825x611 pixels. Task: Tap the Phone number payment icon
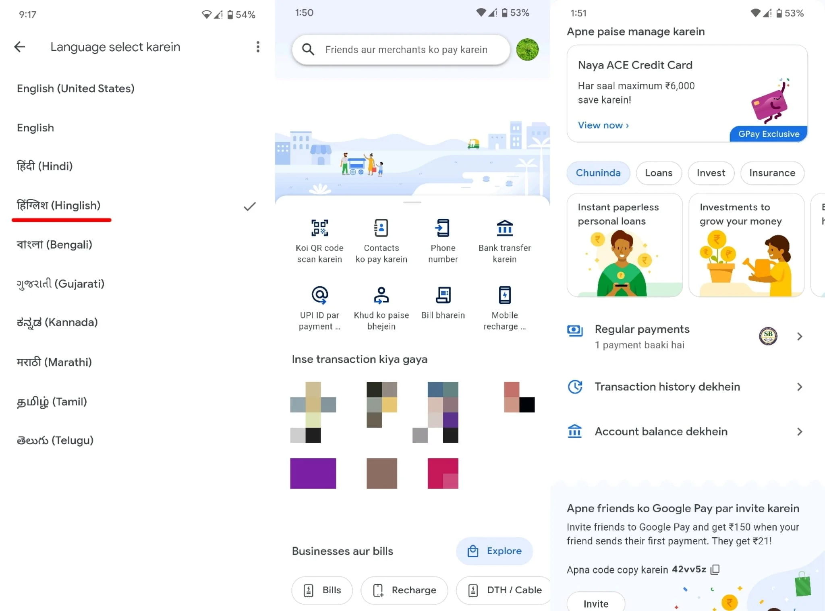coord(443,228)
